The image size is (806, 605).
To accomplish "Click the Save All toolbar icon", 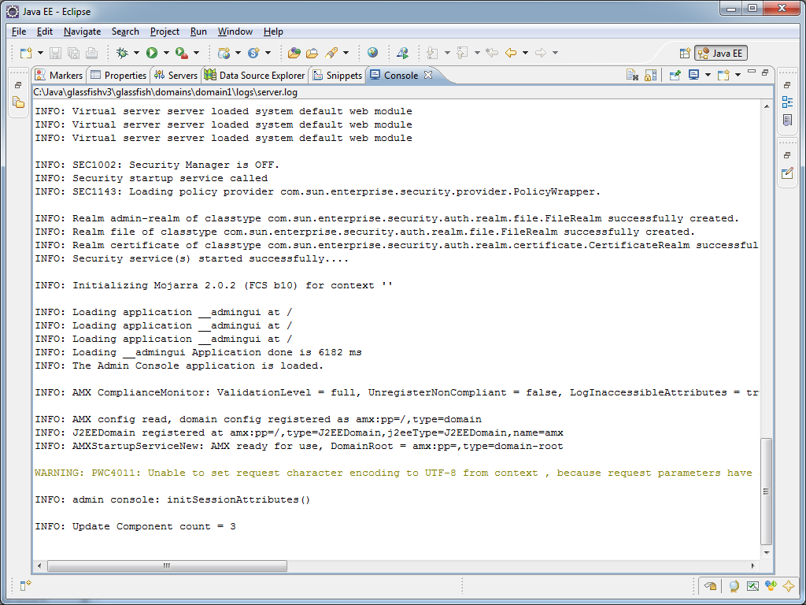I will click(73, 53).
